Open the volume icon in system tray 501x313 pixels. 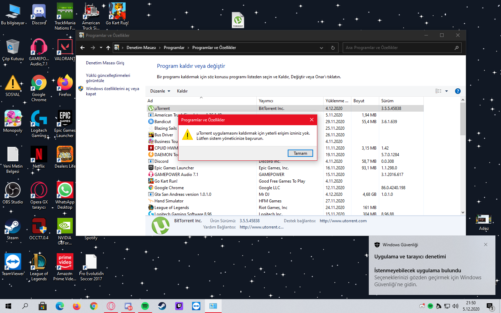coord(455,306)
